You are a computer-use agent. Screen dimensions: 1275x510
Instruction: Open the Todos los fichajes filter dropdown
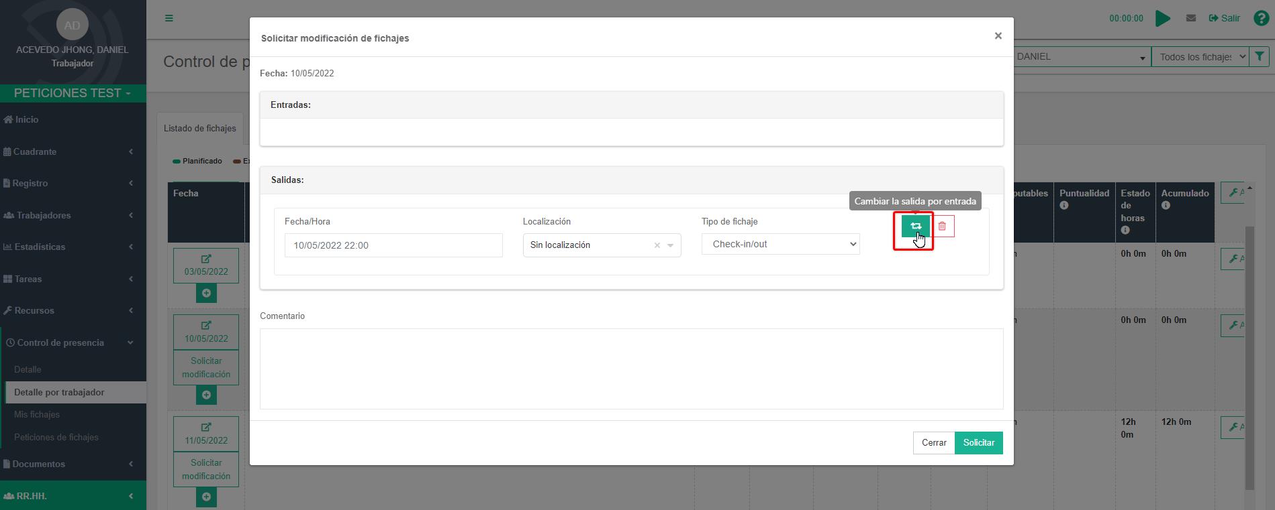click(x=1199, y=57)
